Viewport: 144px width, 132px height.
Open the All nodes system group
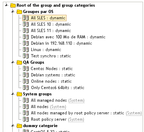coord(40,107)
